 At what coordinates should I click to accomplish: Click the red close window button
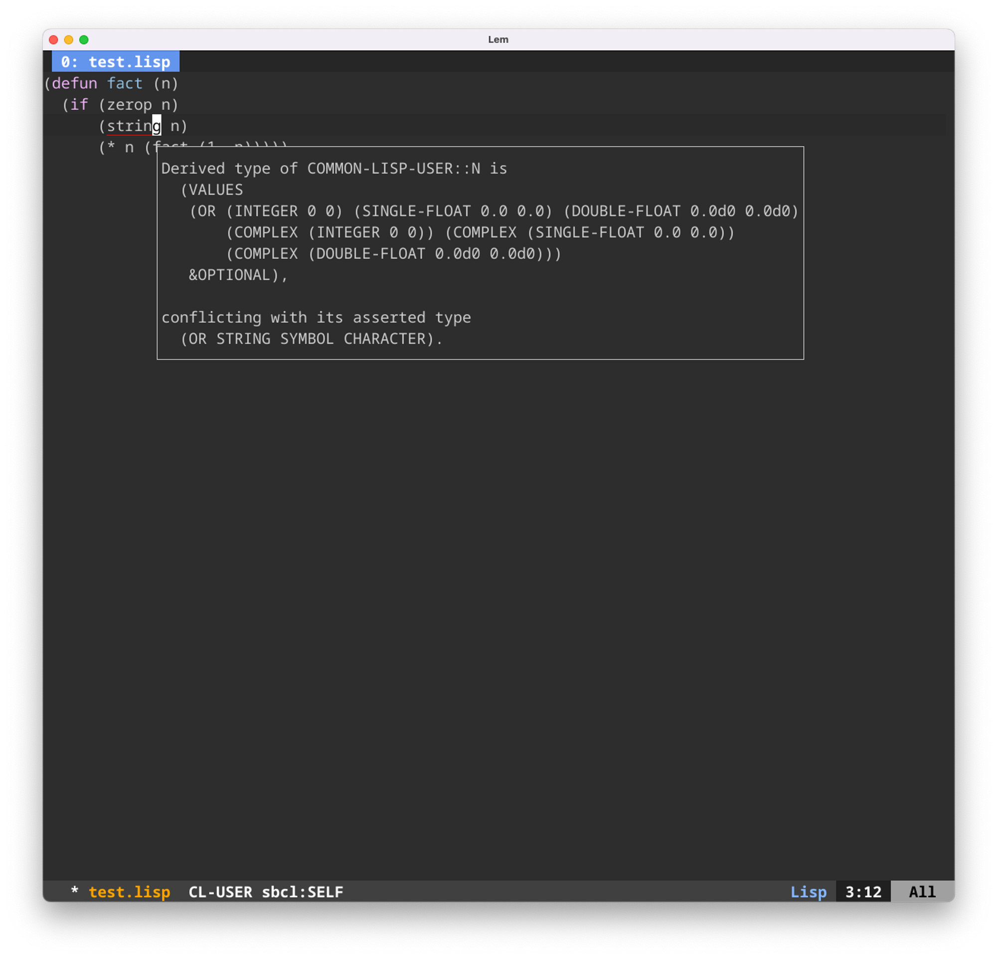(x=53, y=40)
